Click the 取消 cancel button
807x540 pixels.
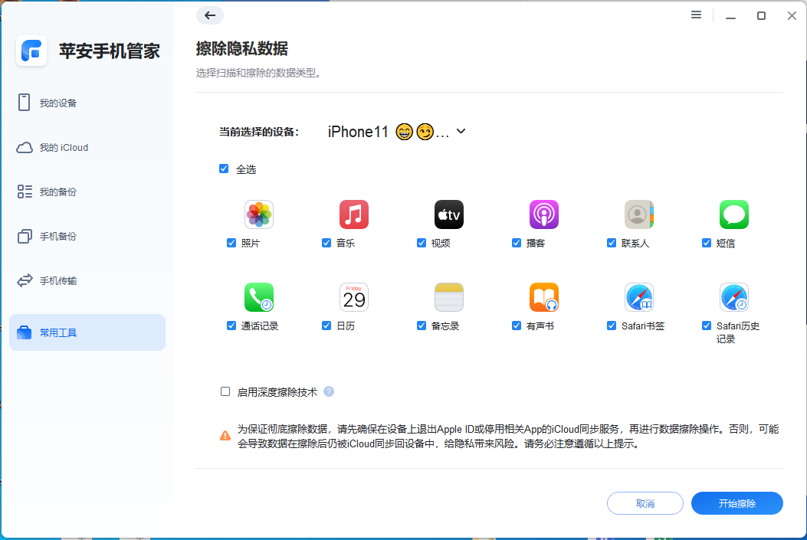click(x=645, y=503)
